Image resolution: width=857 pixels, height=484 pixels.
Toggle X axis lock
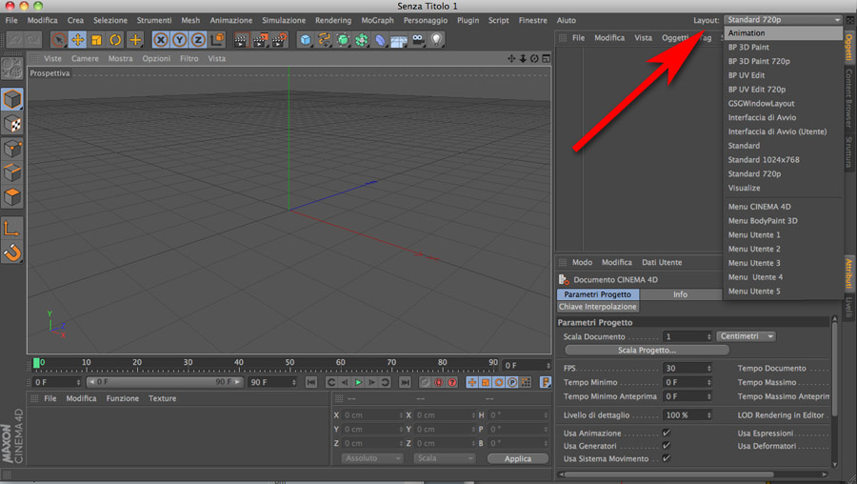(161, 39)
